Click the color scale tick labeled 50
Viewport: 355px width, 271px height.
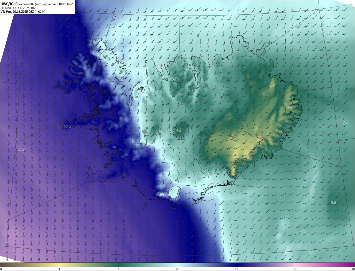pyautogui.click(x=353, y=269)
